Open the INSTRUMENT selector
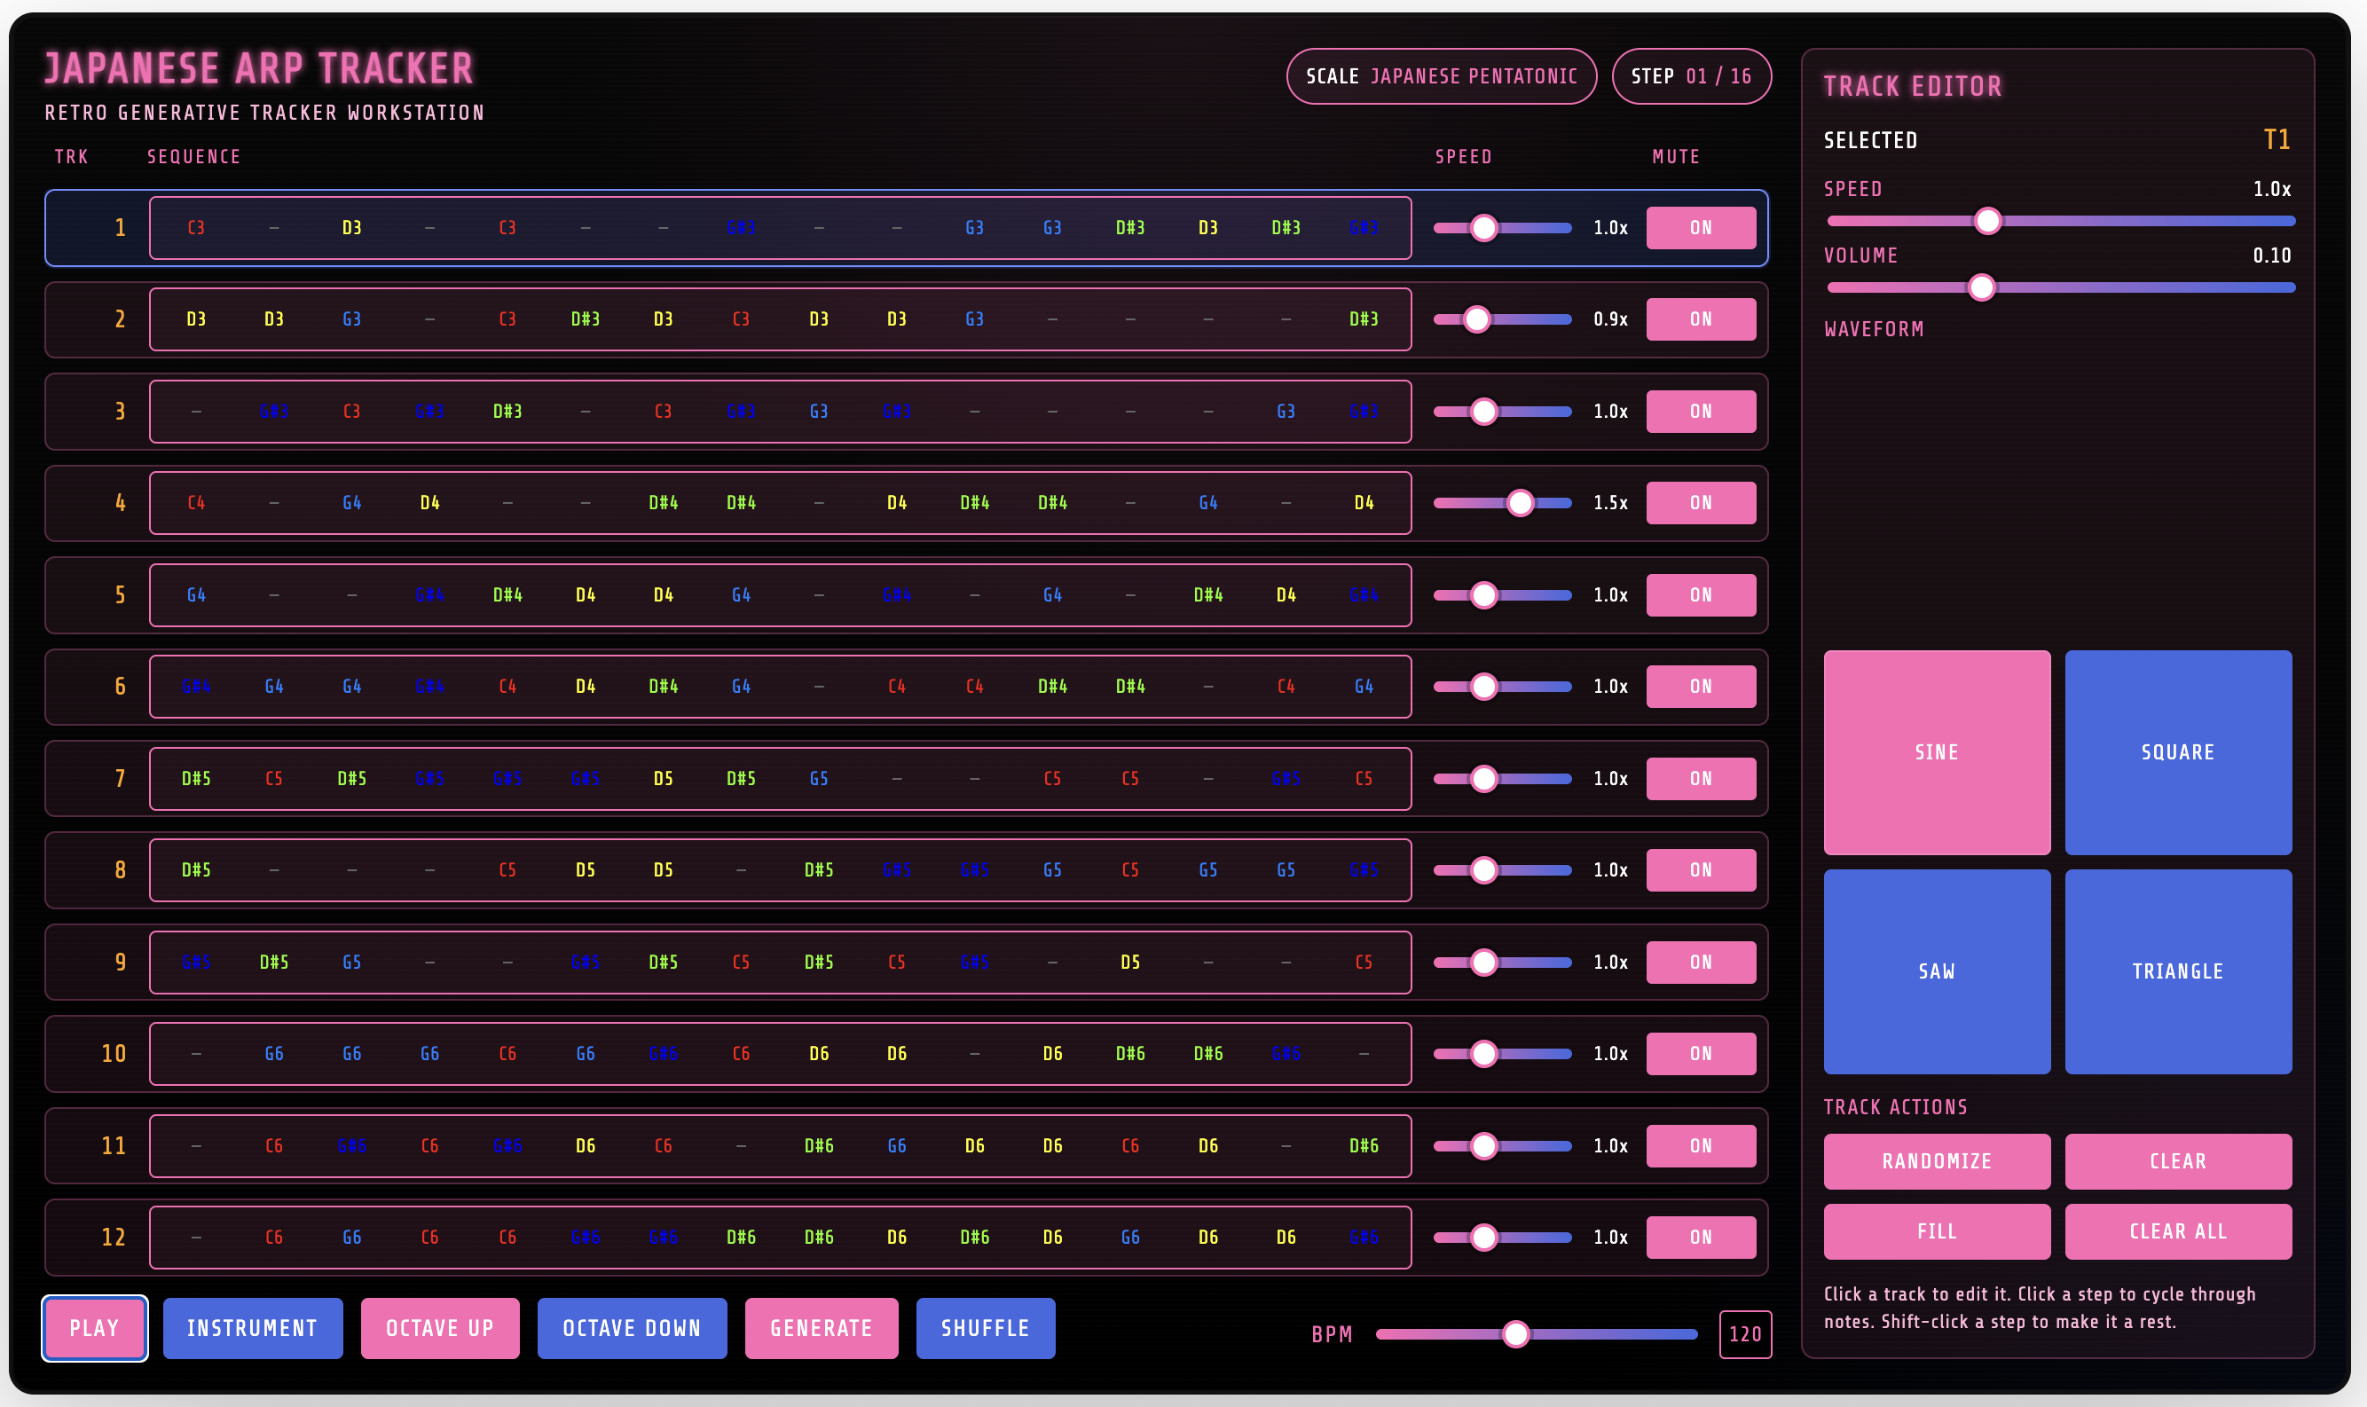This screenshot has width=2367, height=1407. [252, 1328]
